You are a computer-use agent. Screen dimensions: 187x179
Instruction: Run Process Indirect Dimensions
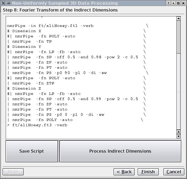[120, 151]
